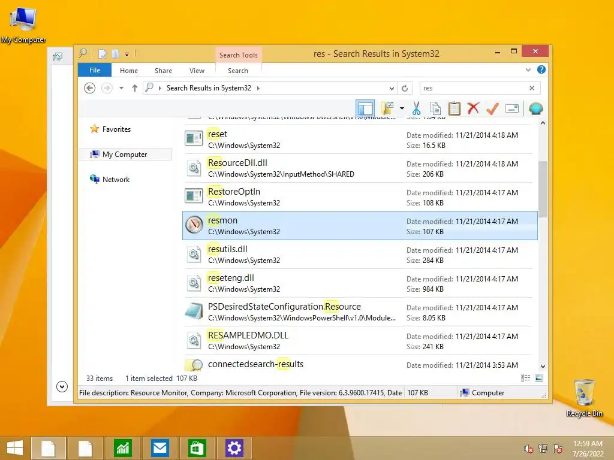
Task: Select the PSDesiredStateConfiguration.Resource result
Action: click(360, 311)
